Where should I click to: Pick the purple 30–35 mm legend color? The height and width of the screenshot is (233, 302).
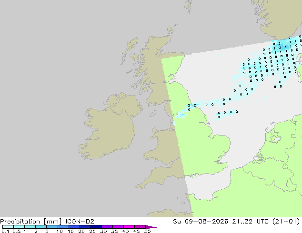(107, 227)
